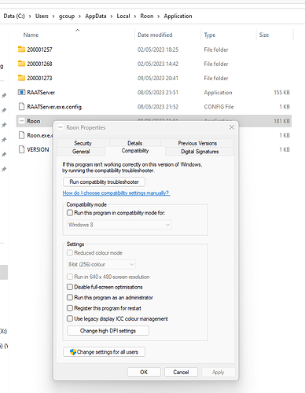Click the 200001257 folder icon
This screenshot has width=305, height=393.
(21, 50)
